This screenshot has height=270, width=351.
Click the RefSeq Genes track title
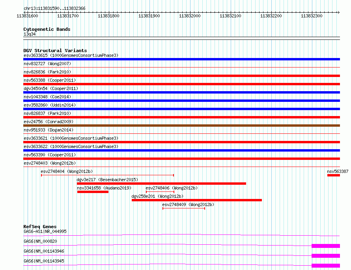pos(40,227)
